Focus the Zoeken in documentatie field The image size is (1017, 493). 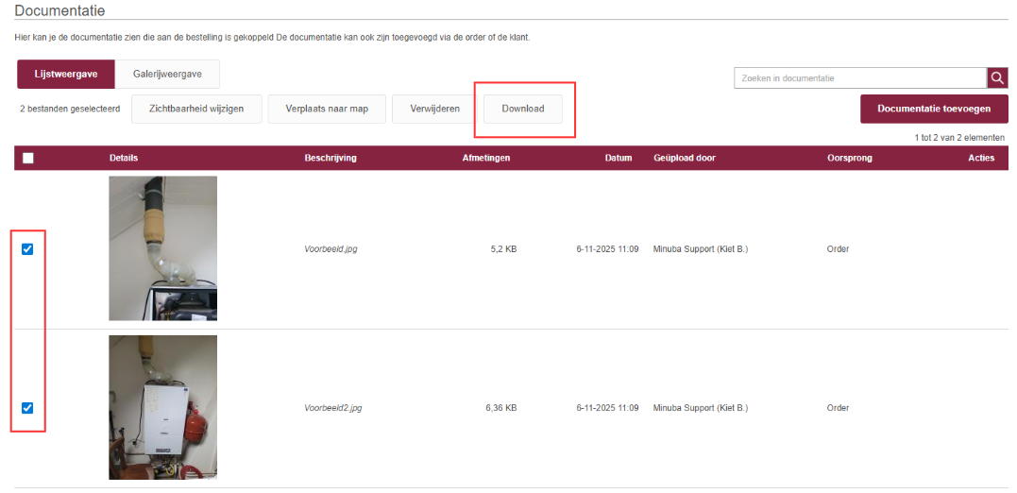[x=859, y=78]
